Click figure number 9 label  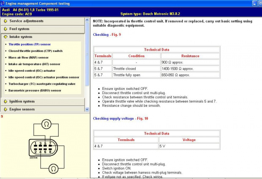point(2,117)
